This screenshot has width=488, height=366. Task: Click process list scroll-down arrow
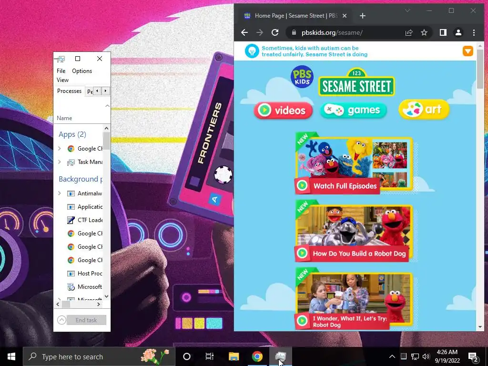click(106, 296)
